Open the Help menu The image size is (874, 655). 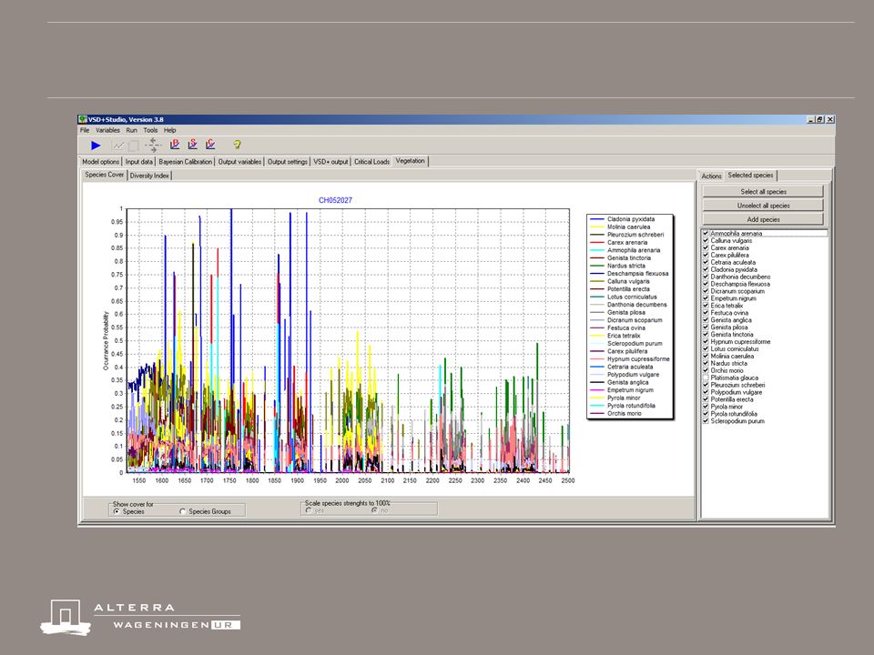170,130
